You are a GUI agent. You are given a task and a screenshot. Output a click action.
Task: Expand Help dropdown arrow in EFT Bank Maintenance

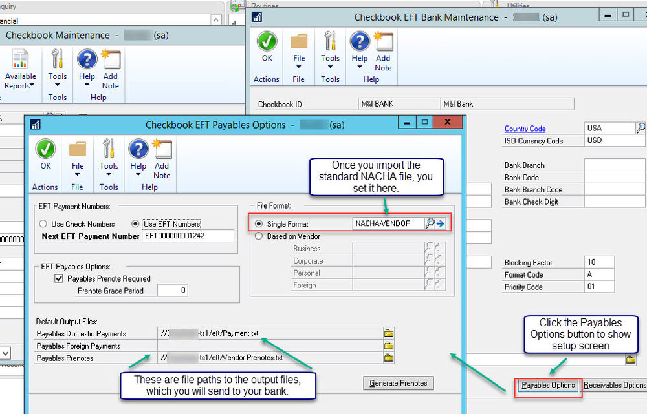pos(360,67)
